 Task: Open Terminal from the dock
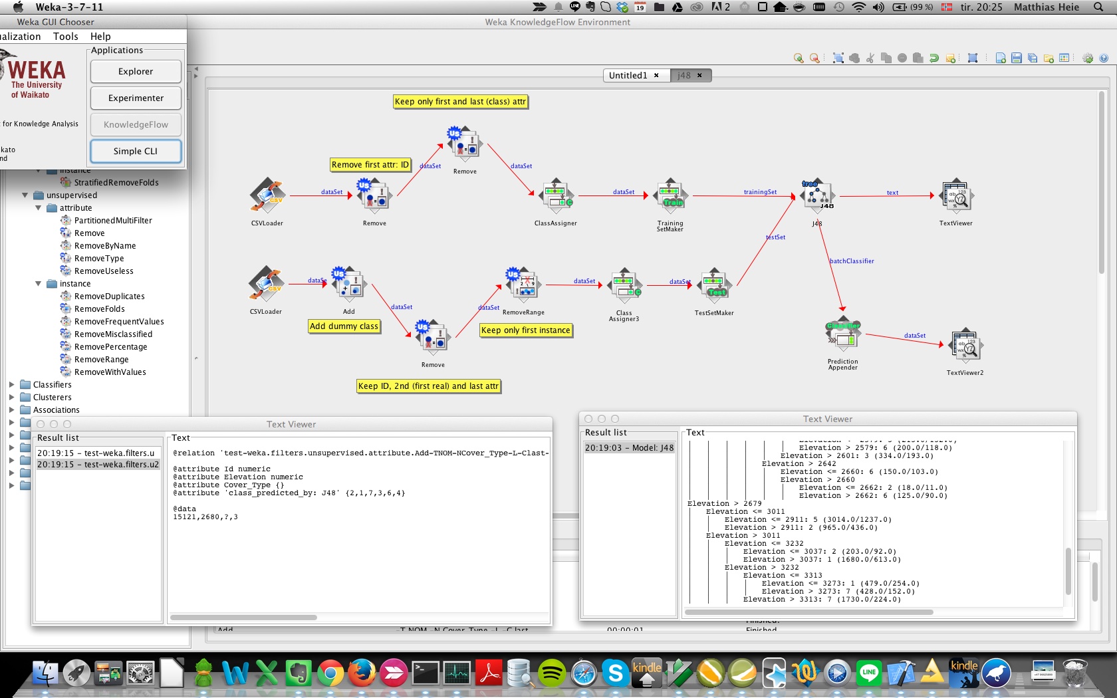(426, 673)
